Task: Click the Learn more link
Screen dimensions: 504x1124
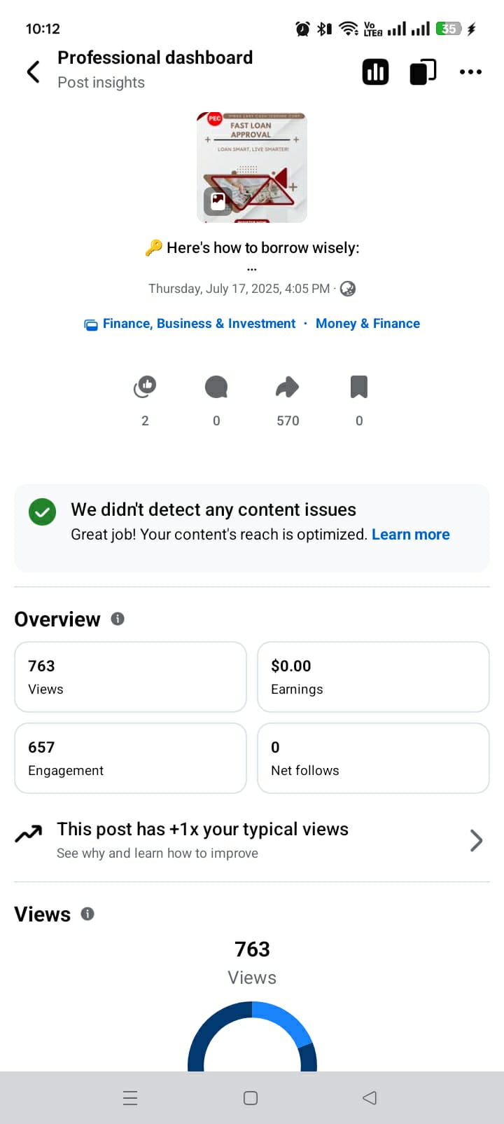Action: coord(410,535)
